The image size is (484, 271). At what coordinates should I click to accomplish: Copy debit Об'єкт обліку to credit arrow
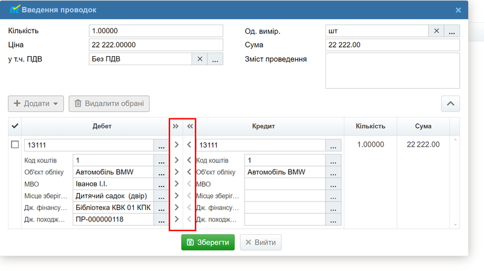(x=176, y=172)
